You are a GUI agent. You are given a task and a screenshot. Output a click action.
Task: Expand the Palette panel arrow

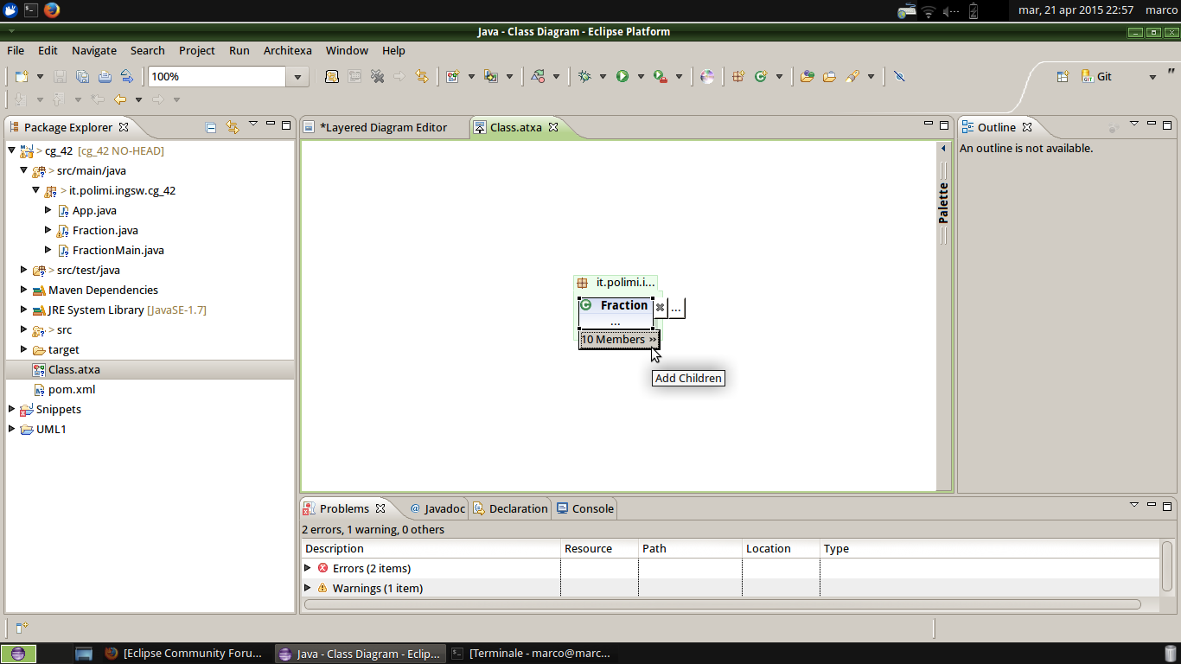tap(943, 149)
